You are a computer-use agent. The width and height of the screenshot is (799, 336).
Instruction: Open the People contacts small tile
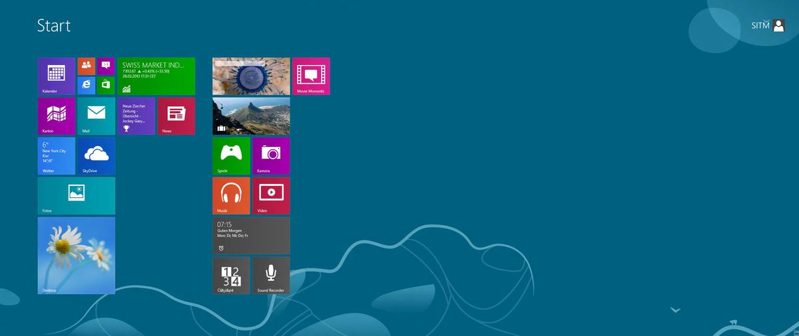(87, 66)
